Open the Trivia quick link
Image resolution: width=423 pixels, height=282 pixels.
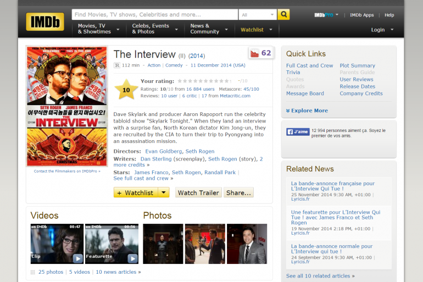[293, 73]
